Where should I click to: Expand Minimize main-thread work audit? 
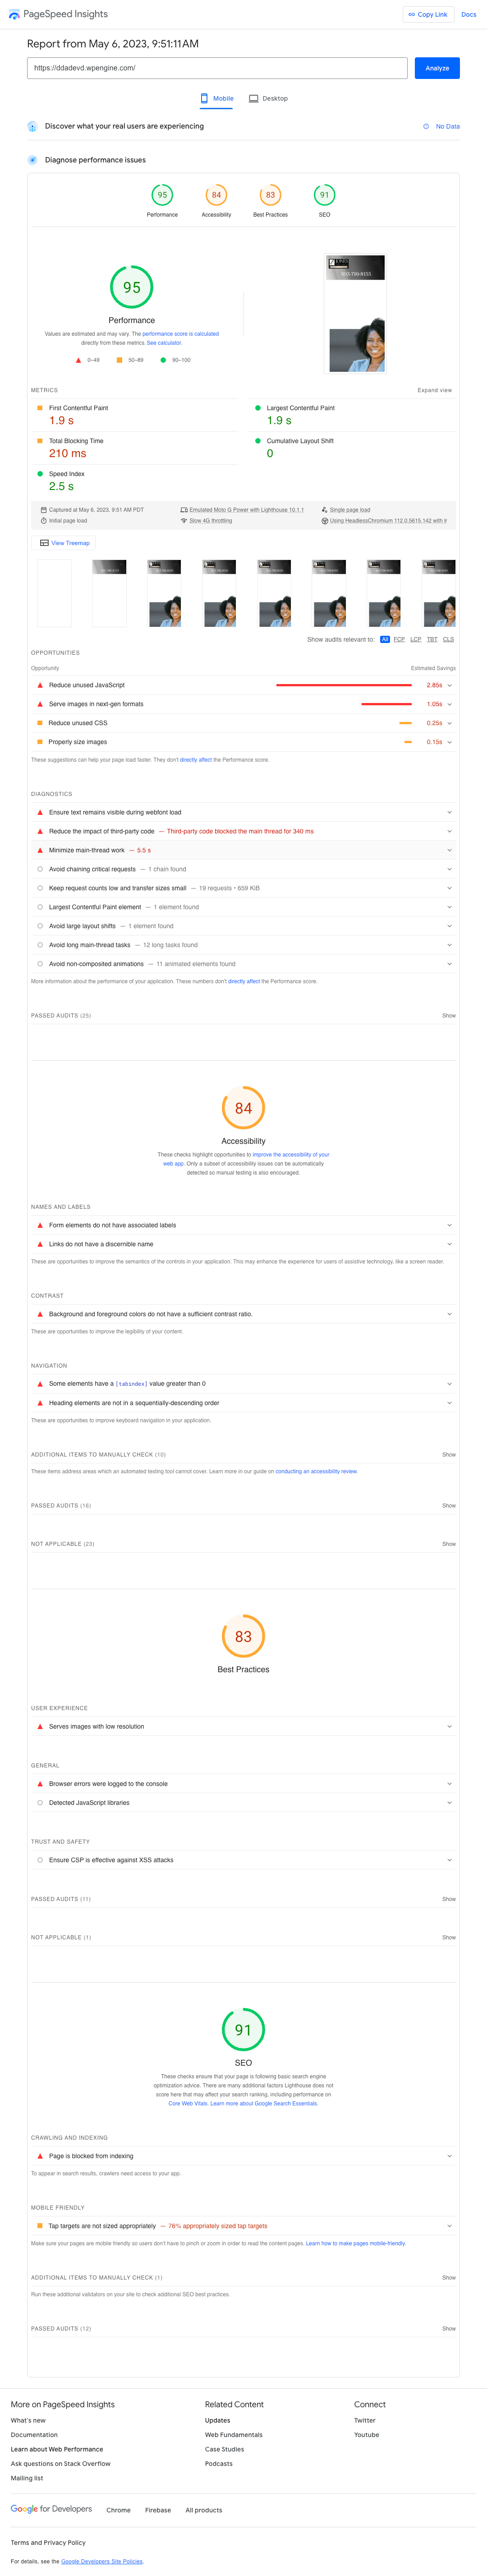pyautogui.click(x=243, y=850)
